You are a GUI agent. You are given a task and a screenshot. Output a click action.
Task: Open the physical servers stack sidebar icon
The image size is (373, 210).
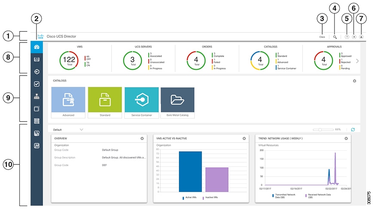(37, 121)
